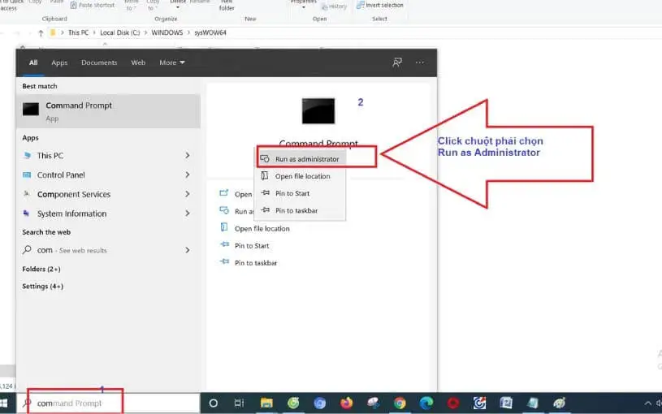Select Command Prompt best match result
The width and height of the screenshot is (662, 414).
108,111
